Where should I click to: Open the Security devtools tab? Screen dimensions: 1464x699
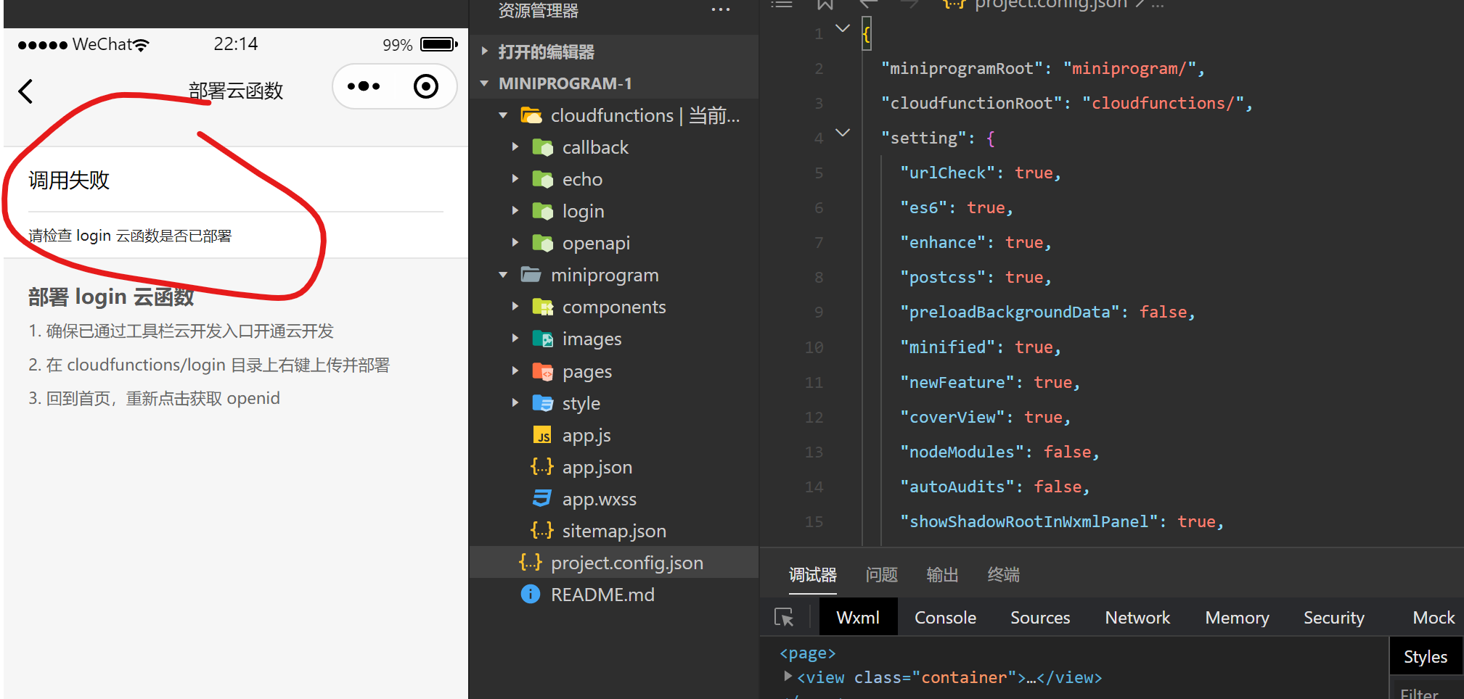point(1334,617)
